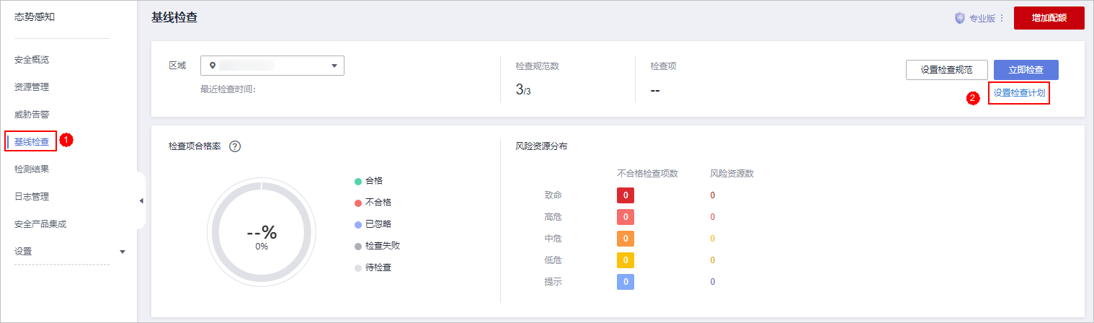Click the 立即检查 button
The image size is (1094, 323).
1026,70
